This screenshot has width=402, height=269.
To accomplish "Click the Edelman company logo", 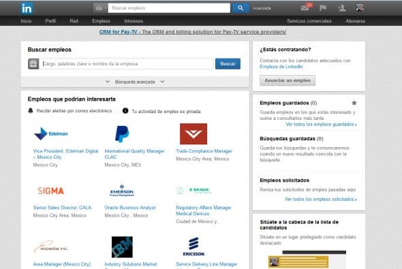I will coord(51,133).
